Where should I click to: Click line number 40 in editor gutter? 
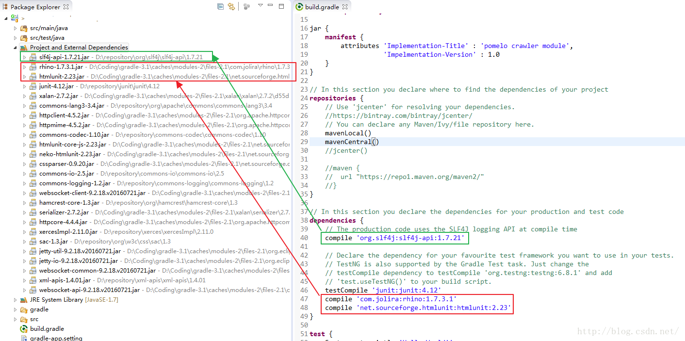coord(304,238)
